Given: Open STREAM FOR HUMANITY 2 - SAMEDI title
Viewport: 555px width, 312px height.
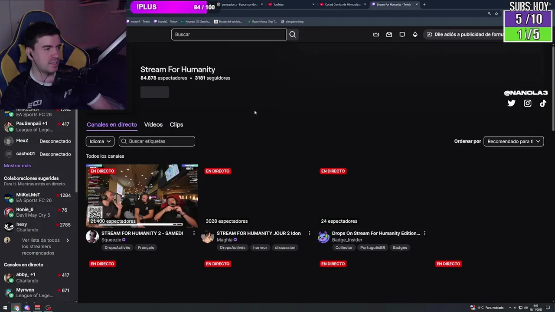Looking at the screenshot, I should pyautogui.click(x=142, y=233).
